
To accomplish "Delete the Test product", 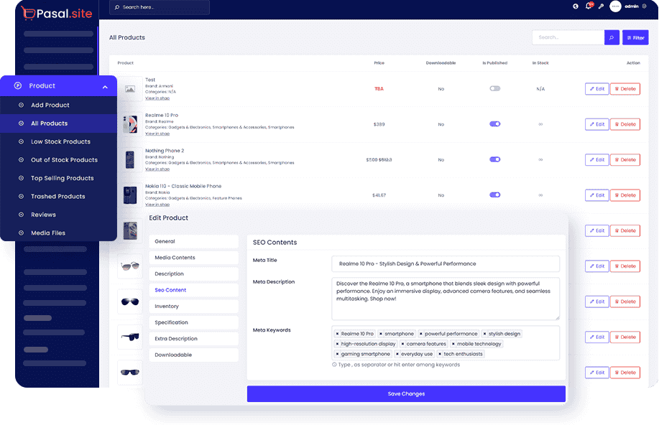I will [625, 89].
